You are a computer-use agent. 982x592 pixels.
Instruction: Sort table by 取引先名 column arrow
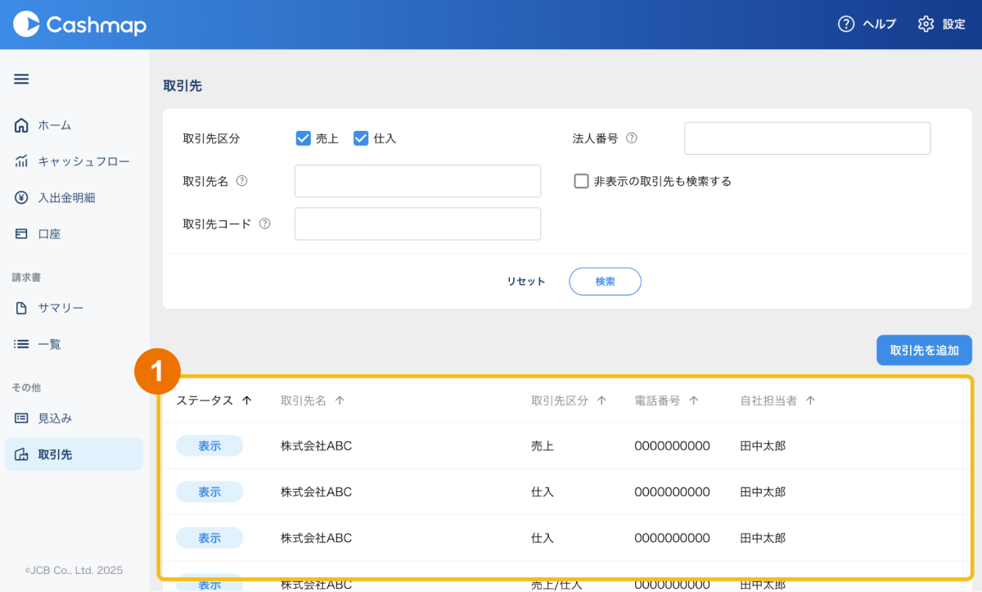(340, 400)
